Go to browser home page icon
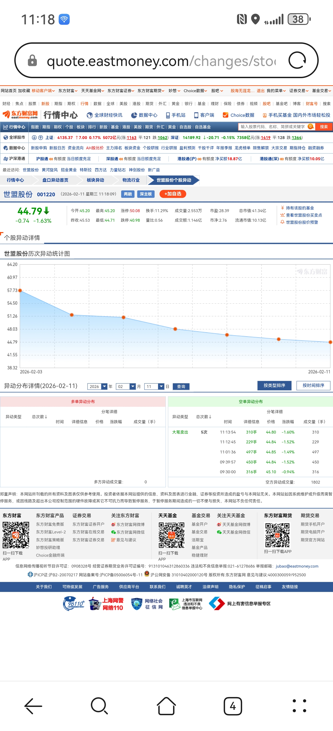Viewport: 333px width, 731px height. pos(166,706)
